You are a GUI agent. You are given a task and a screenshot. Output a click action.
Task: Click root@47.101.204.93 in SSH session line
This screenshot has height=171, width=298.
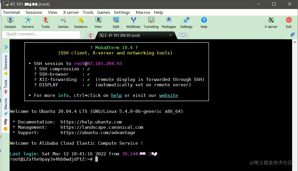[98, 63]
